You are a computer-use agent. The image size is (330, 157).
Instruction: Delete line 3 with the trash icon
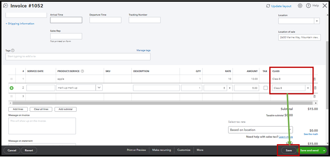(314, 96)
